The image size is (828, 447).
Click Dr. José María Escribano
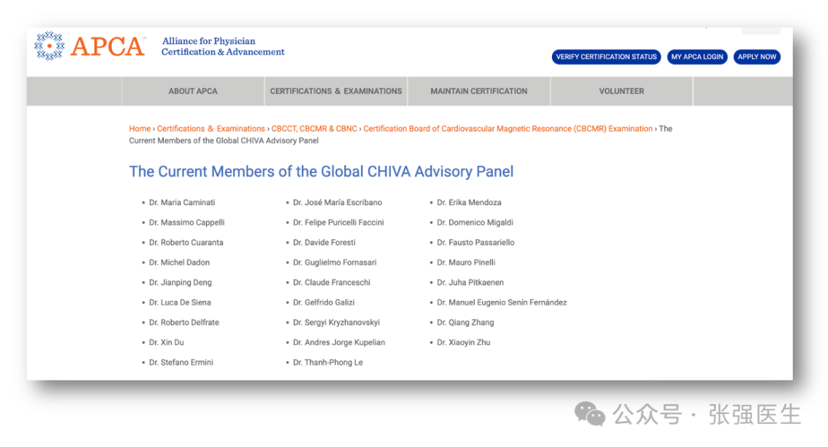(x=337, y=202)
